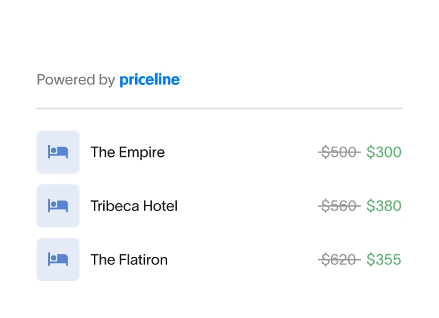The width and height of the screenshot is (439, 318).
Task: Click the green $355 discounted price
Action: [384, 259]
